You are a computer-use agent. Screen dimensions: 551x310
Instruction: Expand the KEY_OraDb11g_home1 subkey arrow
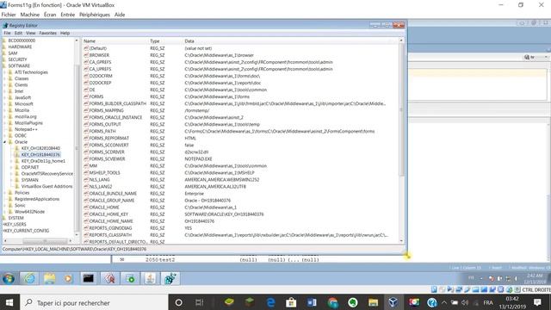click(x=11, y=161)
